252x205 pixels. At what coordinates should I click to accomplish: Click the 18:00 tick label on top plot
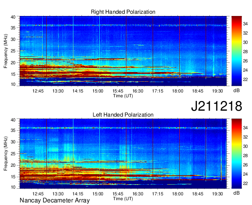pyautogui.click(x=178, y=91)
